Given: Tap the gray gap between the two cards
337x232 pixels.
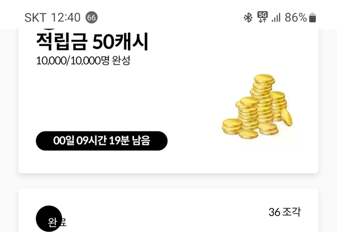Looking at the screenshot, I should coord(168,181).
